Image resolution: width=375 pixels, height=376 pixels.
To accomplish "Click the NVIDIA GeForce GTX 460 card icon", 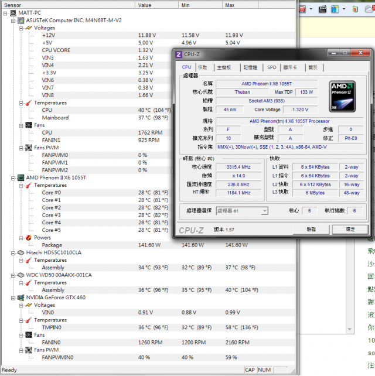I will [21, 298].
